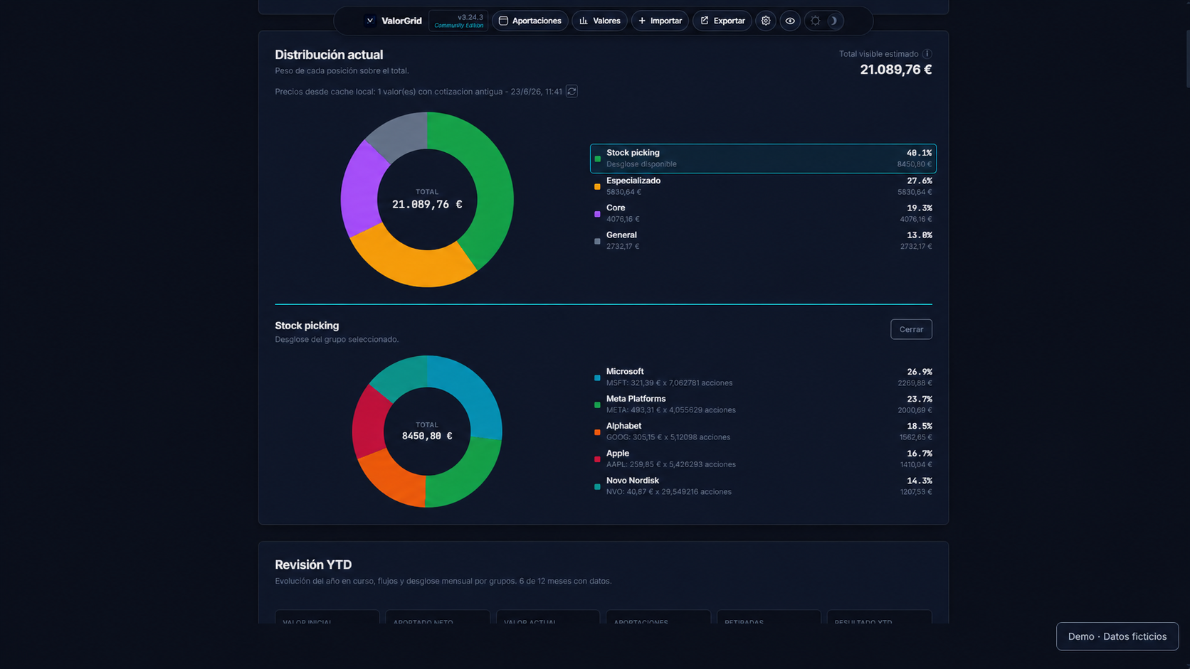The height and width of the screenshot is (669, 1190).
Task: Select the General group row
Action: [763, 240]
